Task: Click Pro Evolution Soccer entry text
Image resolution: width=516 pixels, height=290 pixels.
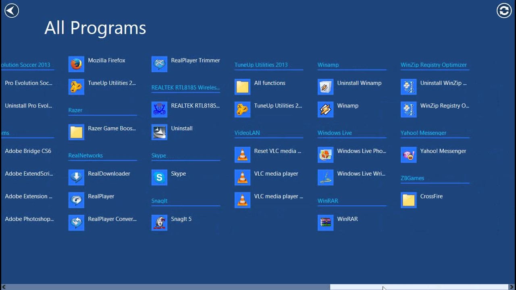Action: [29, 83]
